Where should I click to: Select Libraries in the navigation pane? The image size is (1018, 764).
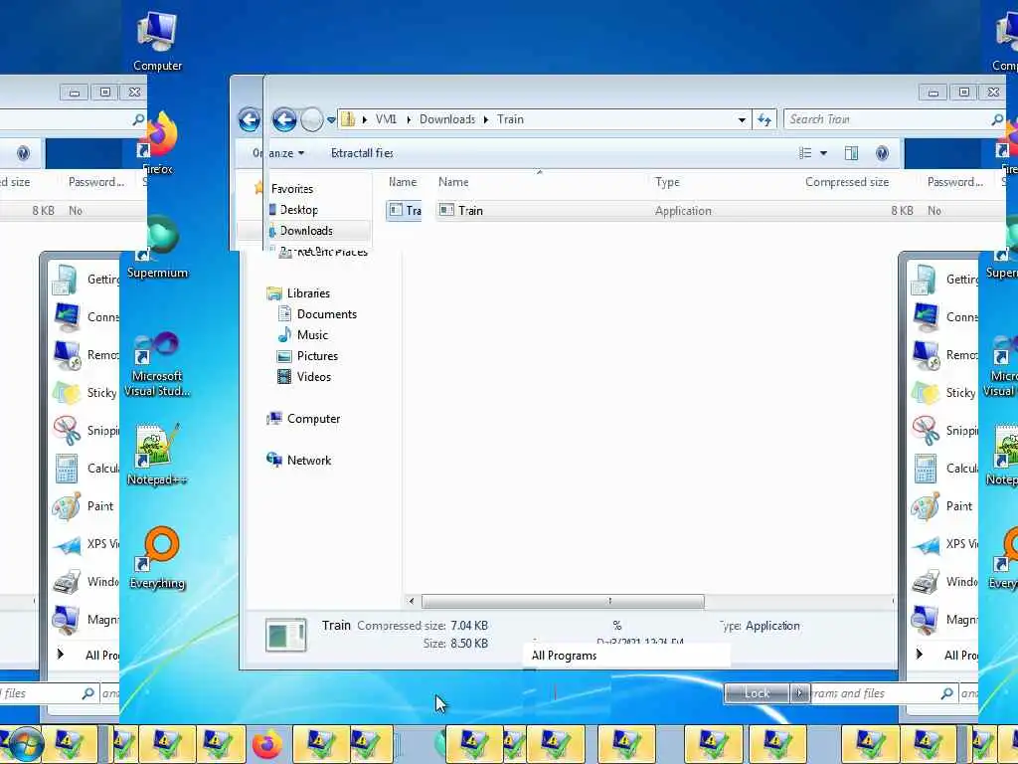pyautogui.click(x=308, y=293)
